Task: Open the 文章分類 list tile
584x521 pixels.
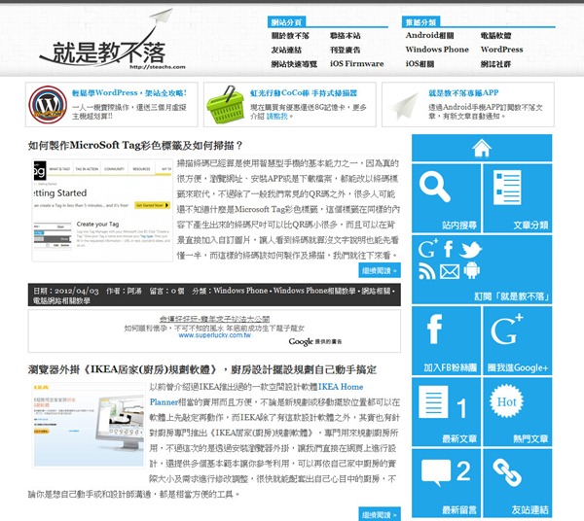Action: click(x=518, y=198)
